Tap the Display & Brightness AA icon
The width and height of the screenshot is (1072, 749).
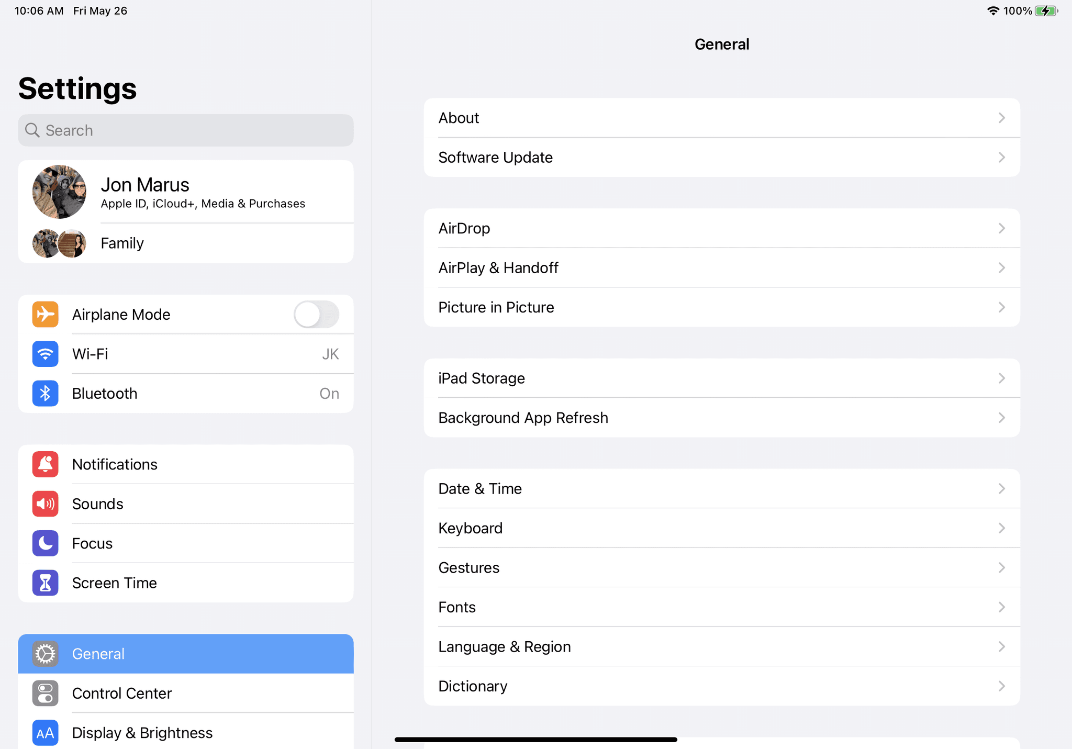pos(46,733)
